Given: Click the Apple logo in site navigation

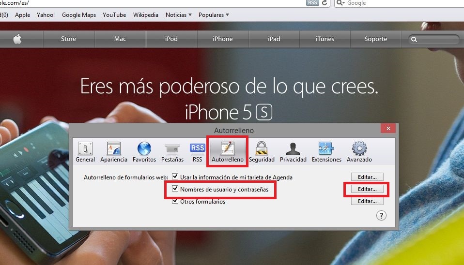Looking at the screenshot, I should pos(17,39).
